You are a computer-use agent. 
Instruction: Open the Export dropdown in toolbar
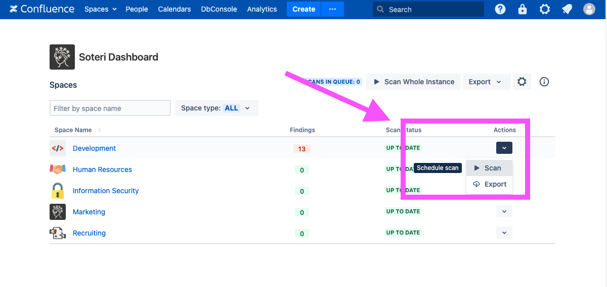point(485,82)
